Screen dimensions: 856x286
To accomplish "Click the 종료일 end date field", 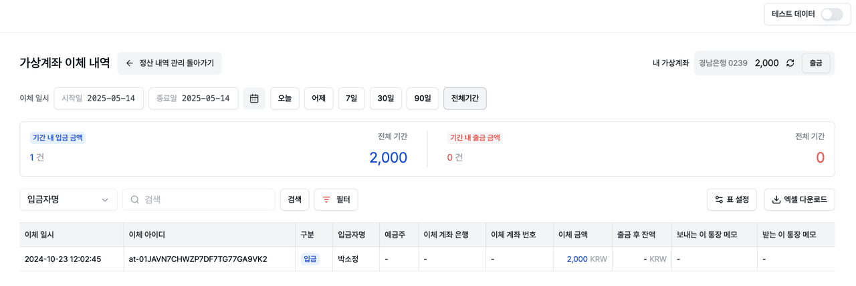I will pos(193,99).
